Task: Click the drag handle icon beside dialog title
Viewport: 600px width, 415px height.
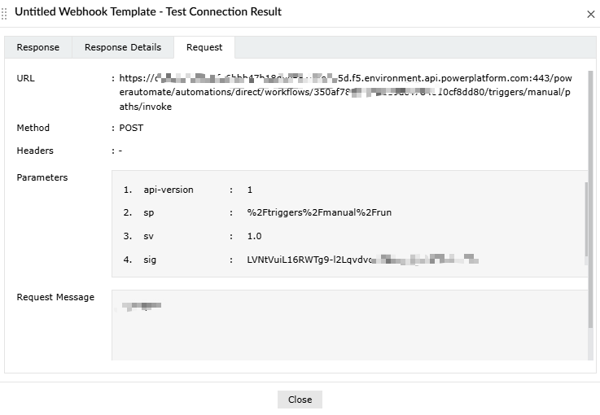Action: click(5, 13)
